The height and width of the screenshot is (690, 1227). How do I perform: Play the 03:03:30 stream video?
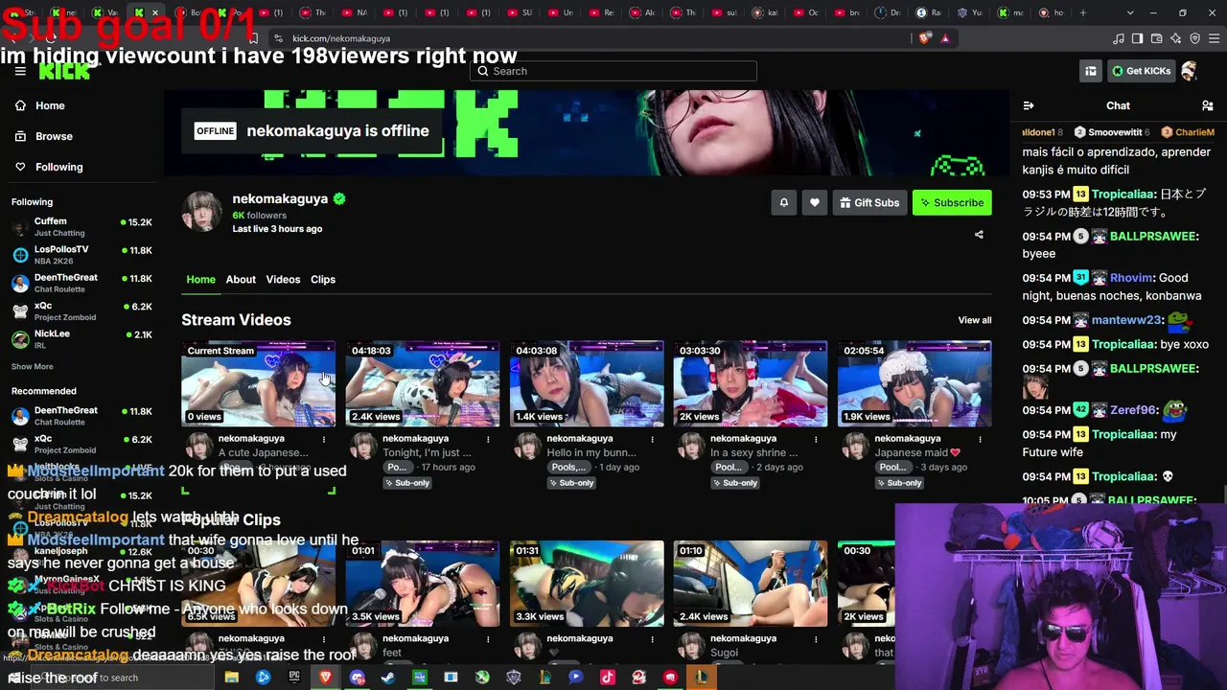click(751, 383)
